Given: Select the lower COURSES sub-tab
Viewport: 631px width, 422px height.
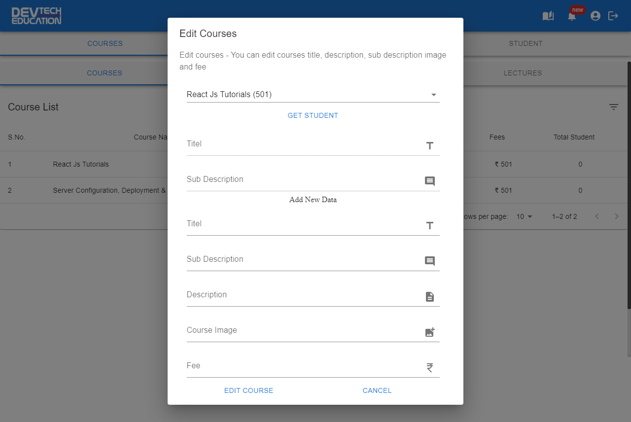Looking at the screenshot, I should point(105,73).
